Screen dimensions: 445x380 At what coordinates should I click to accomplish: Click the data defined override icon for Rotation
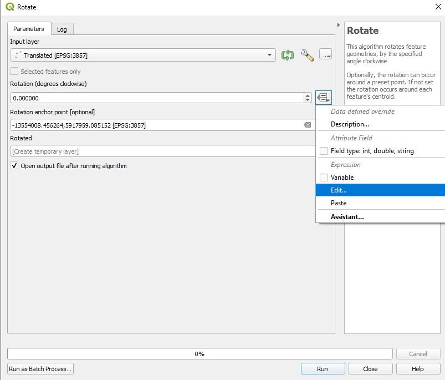coord(324,98)
